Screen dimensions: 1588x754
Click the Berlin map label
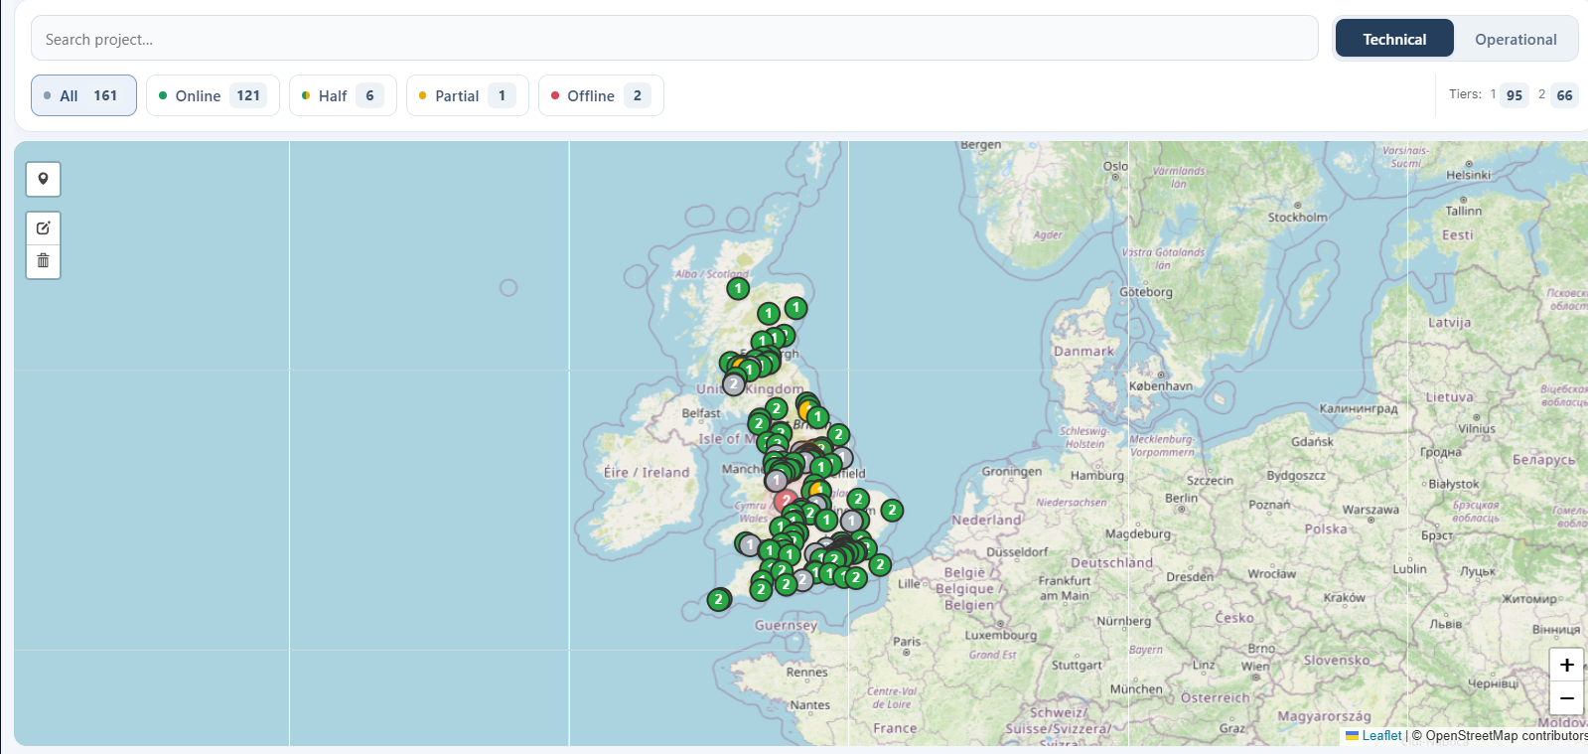coord(1182,498)
